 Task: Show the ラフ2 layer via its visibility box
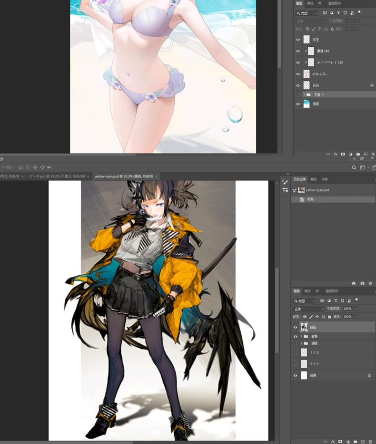point(296,352)
